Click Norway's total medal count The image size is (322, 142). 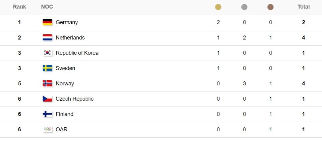(x=303, y=84)
